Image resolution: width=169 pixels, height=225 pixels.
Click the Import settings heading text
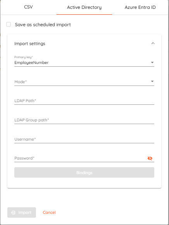(30, 44)
